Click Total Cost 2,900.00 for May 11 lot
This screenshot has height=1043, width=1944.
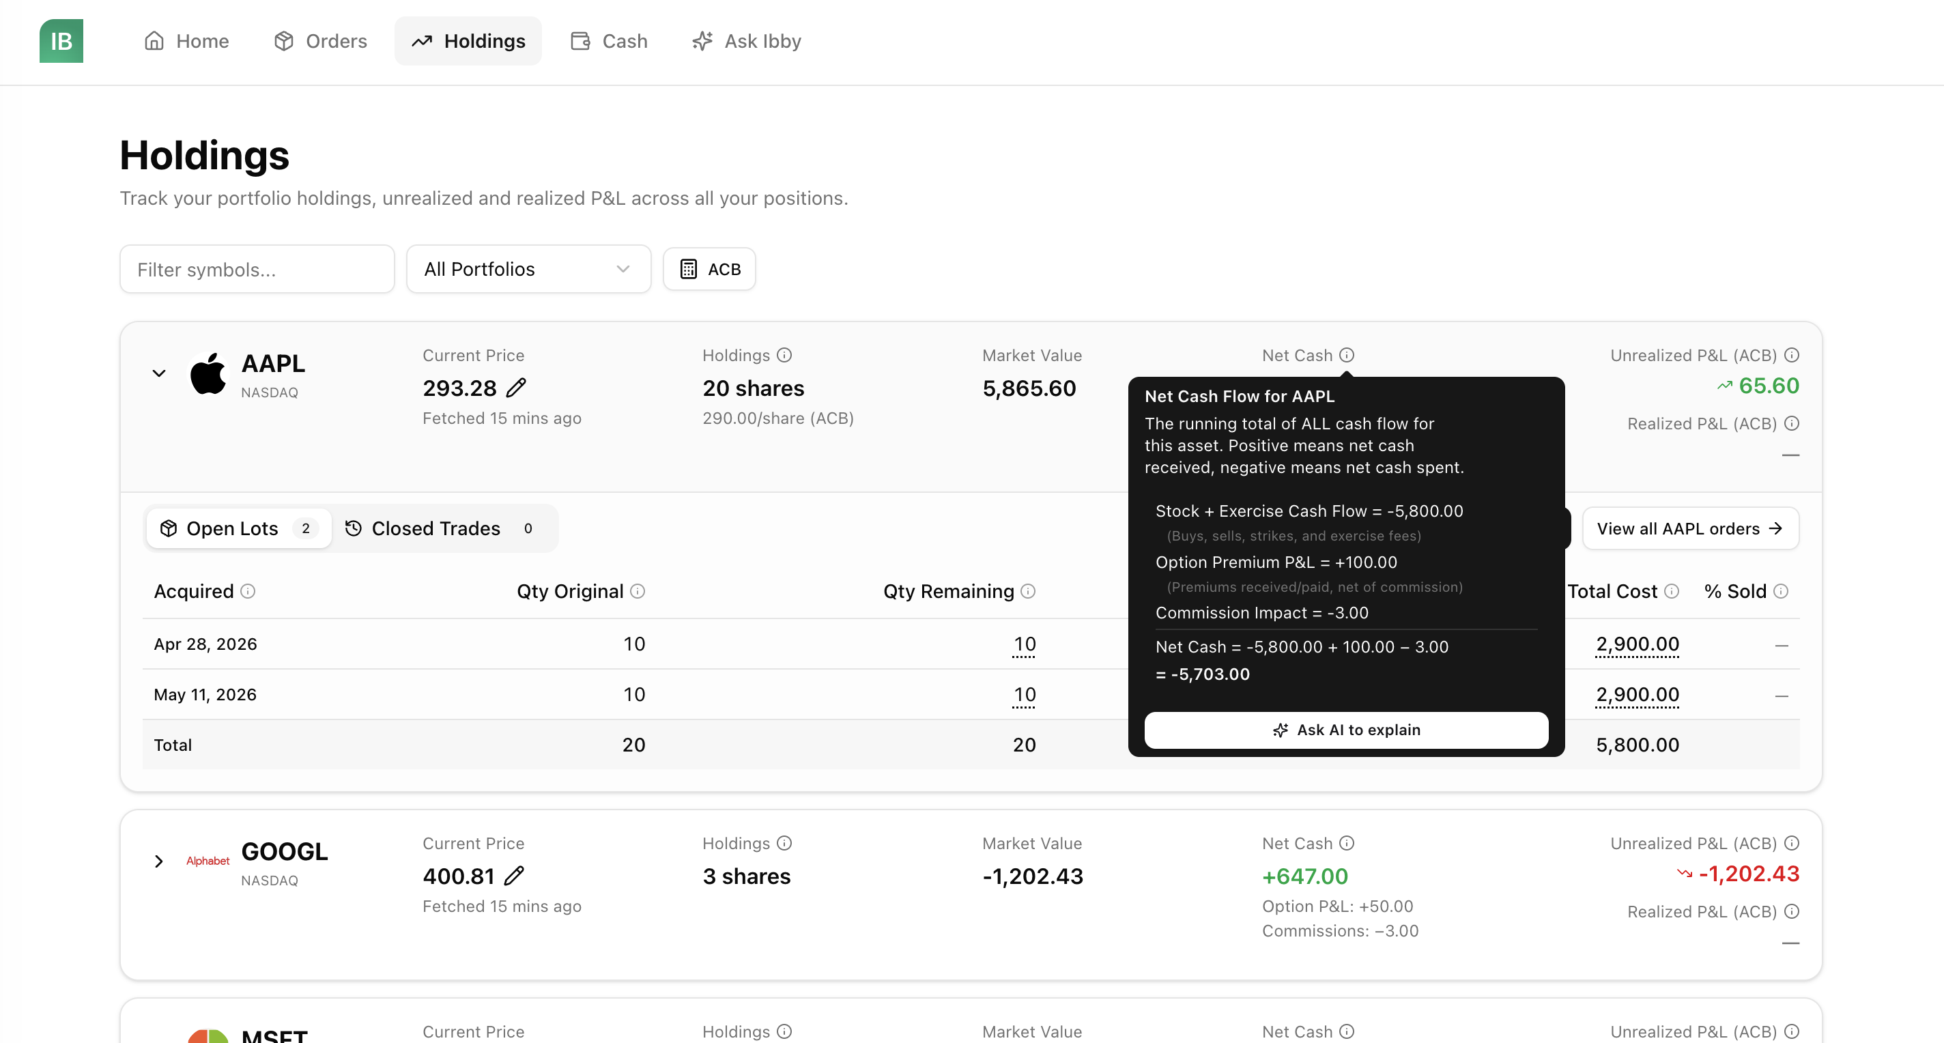point(1638,694)
